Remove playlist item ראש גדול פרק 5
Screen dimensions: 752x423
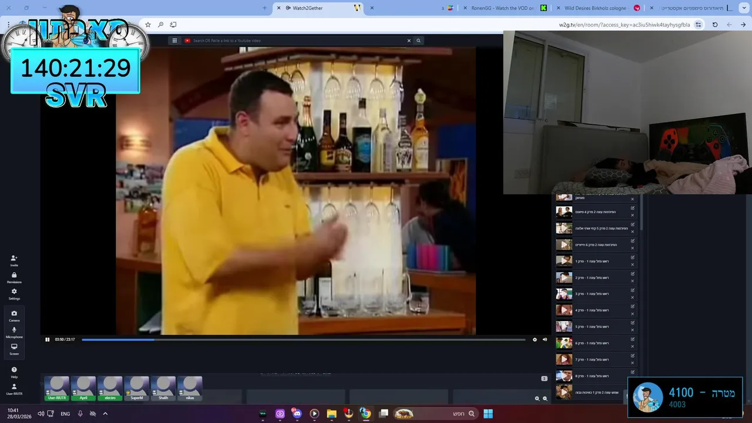633,330
